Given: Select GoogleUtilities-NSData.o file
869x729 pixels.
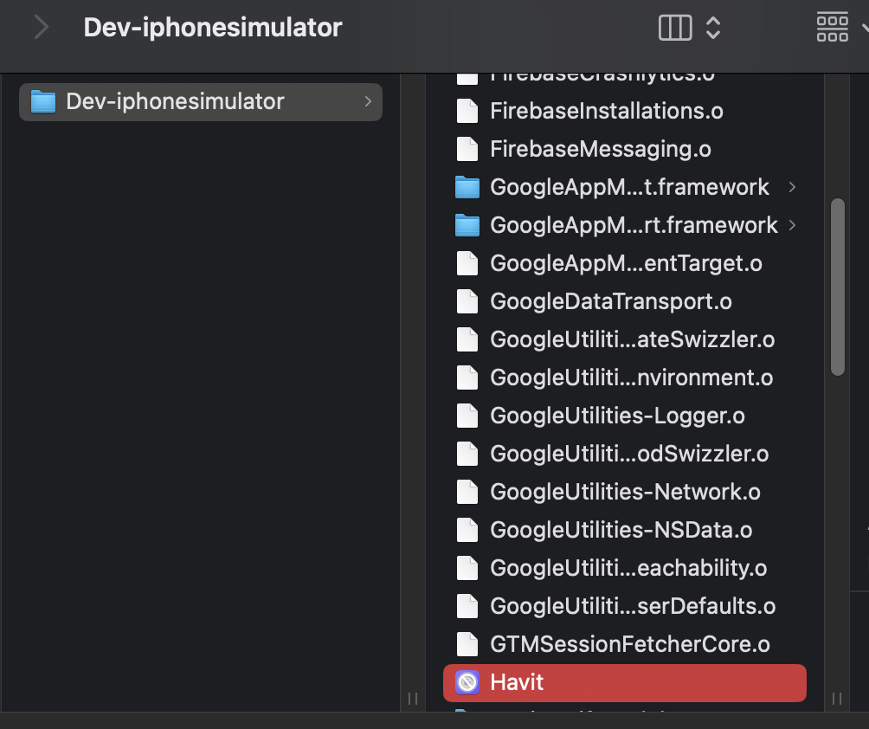Looking at the screenshot, I should click(x=625, y=530).
